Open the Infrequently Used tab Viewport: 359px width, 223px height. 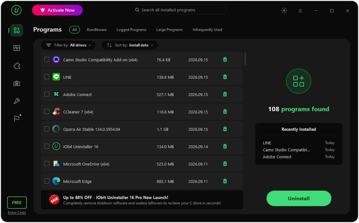point(207,30)
